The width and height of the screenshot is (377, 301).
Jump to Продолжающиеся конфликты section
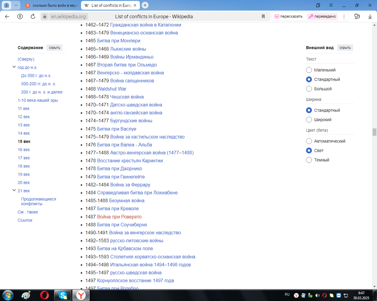pos(38,201)
